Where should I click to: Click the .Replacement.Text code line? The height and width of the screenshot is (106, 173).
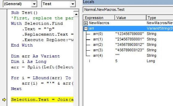tap(48, 34)
